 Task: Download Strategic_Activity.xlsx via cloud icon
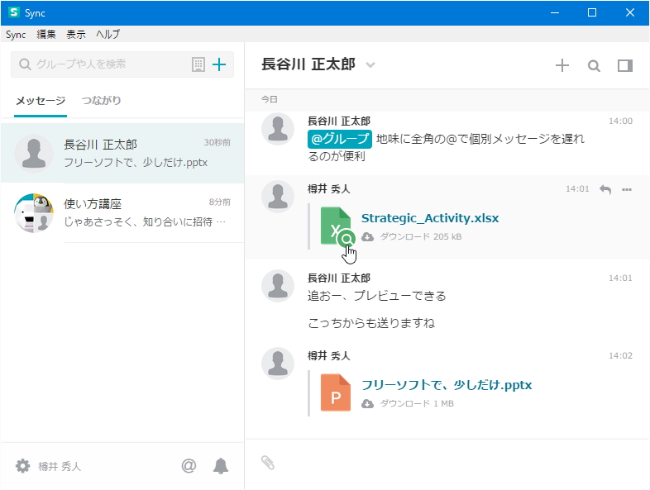[x=367, y=236]
